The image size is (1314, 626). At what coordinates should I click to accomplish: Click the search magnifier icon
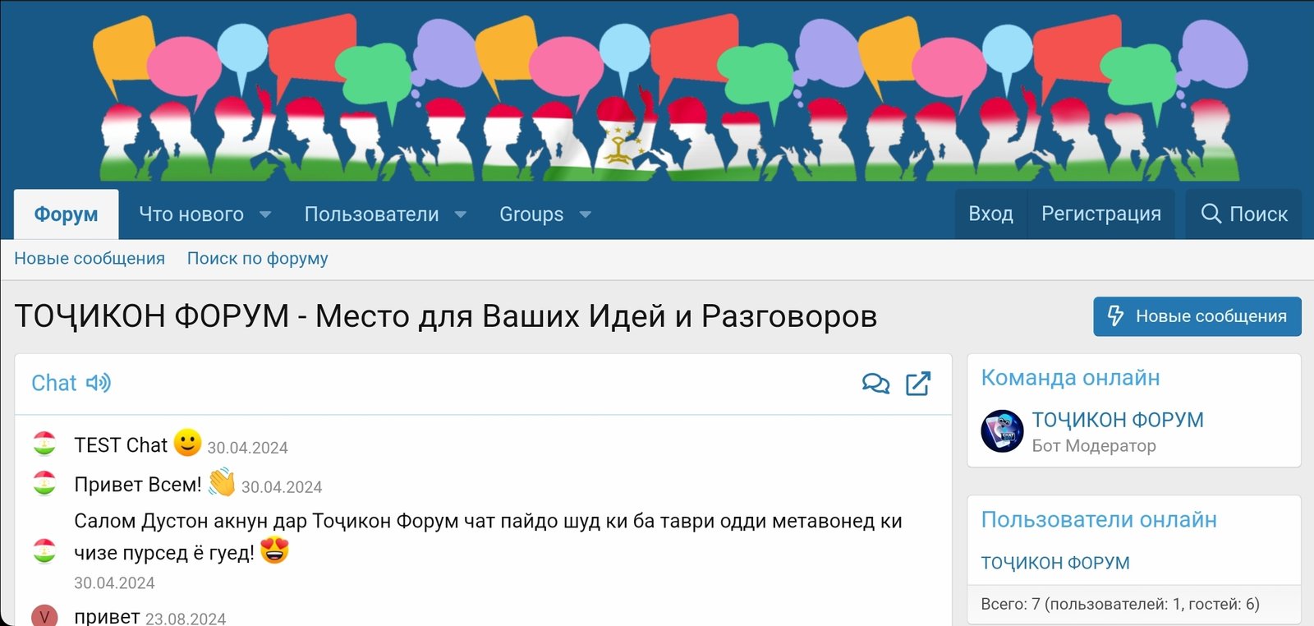[x=1211, y=214]
